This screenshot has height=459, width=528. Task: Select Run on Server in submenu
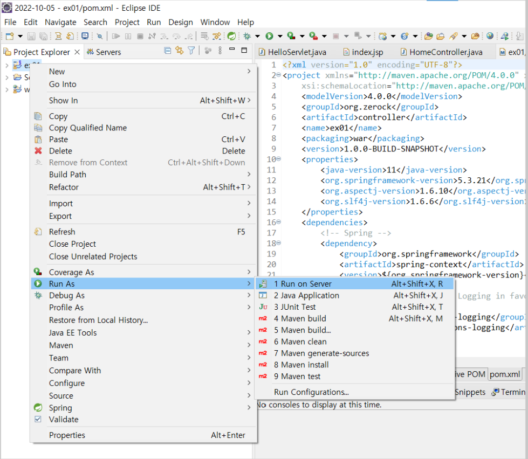coord(354,284)
